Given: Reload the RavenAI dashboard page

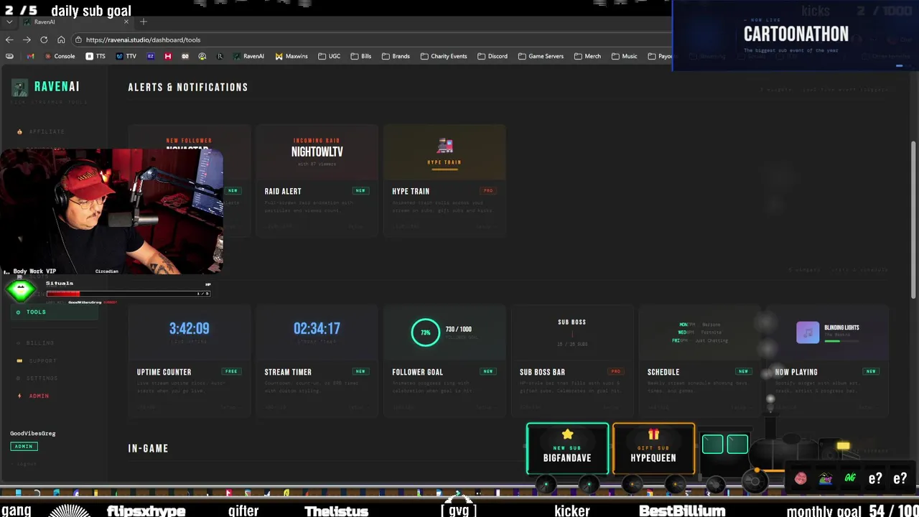Looking at the screenshot, I should [44, 39].
